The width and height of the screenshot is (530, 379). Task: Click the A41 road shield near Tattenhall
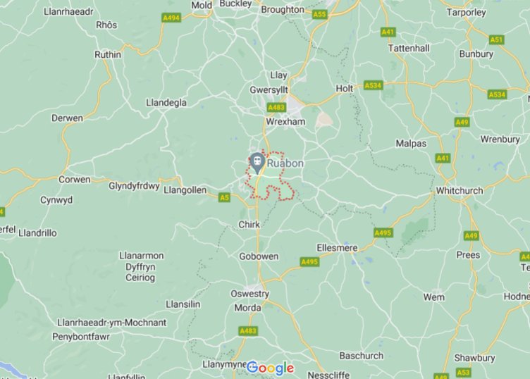pos(388,32)
